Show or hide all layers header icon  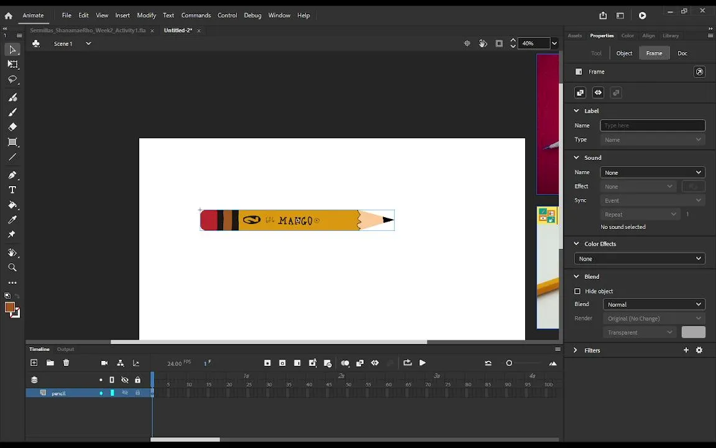[x=125, y=380]
